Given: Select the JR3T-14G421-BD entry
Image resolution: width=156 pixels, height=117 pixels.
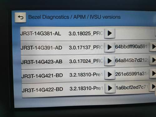Looking at the screenshot, I should pos(42,76).
